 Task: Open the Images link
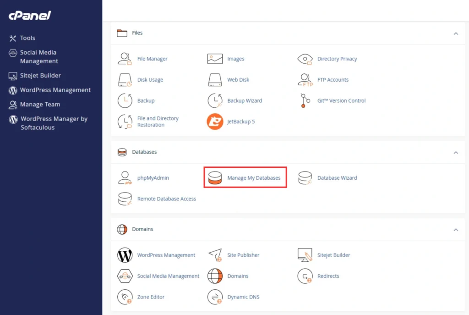pyautogui.click(x=236, y=59)
